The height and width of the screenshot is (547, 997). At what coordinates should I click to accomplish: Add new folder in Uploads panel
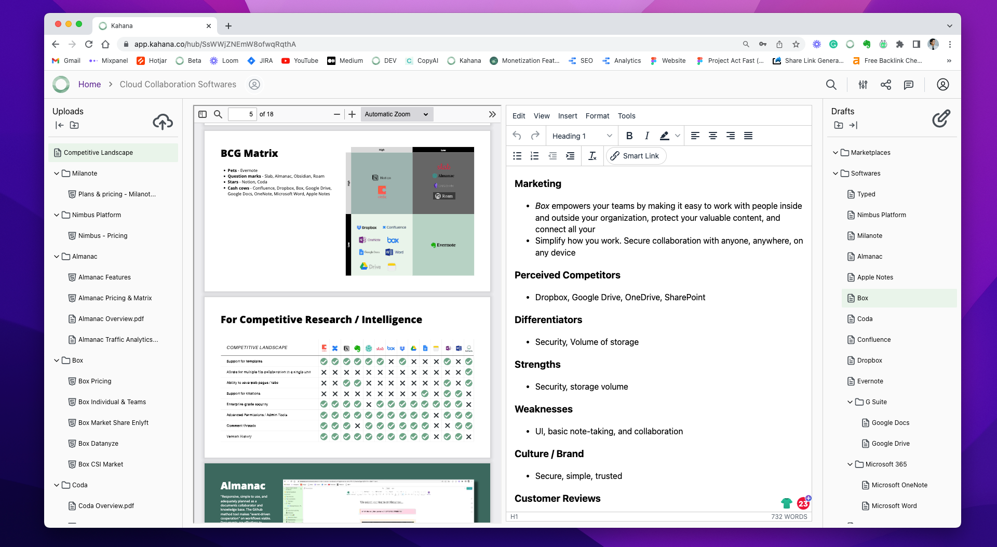coord(74,125)
